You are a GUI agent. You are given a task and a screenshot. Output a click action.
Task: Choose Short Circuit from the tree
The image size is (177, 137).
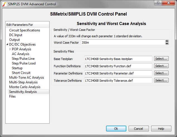pos(21,73)
